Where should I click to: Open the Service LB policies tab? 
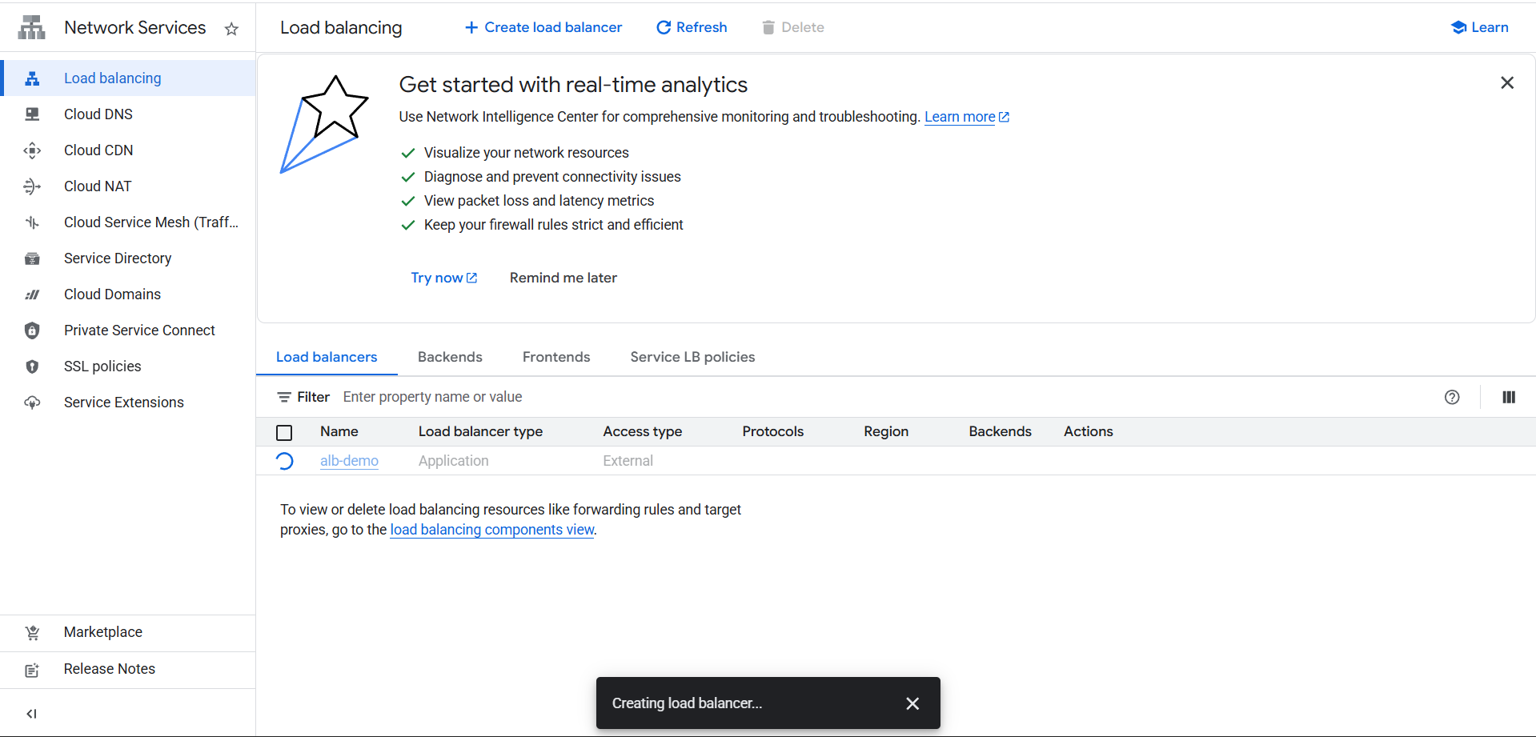pos(692,357)
